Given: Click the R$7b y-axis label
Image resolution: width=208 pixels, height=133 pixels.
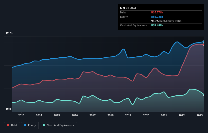Looking at the screenshot, I should coord(9,33).
